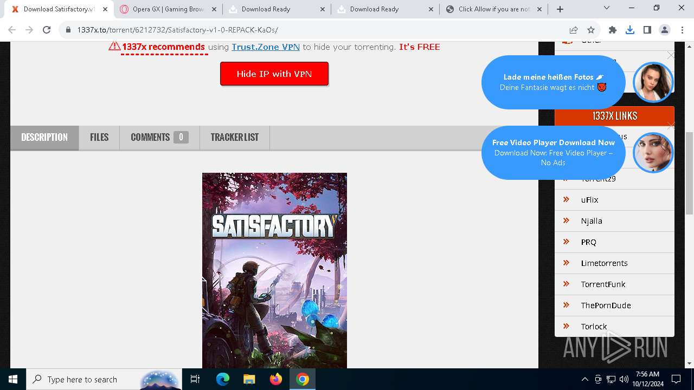The width and height of the screenshot is (694, 390).
Task: Open taskbar clock and date
Action: (x=647, y=379)
